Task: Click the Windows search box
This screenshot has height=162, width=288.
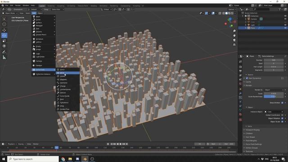Action: point(33,159)
